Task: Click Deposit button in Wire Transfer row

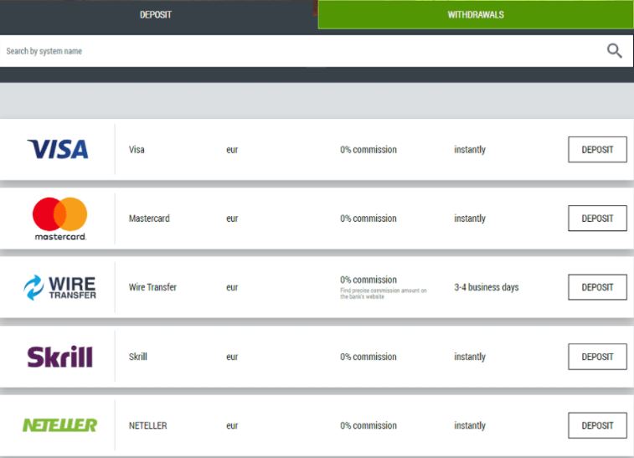Action: [x=597, y=287]
